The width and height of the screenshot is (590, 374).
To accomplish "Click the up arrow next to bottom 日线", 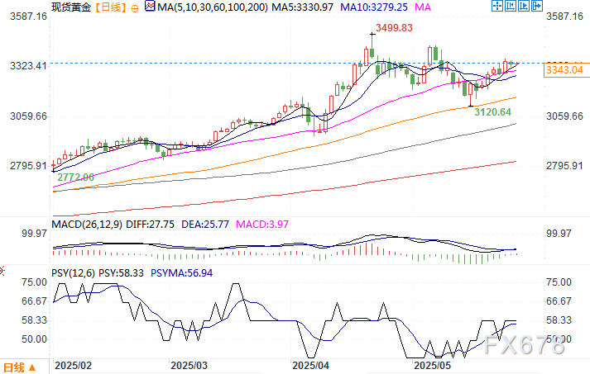I will point(32,367).
